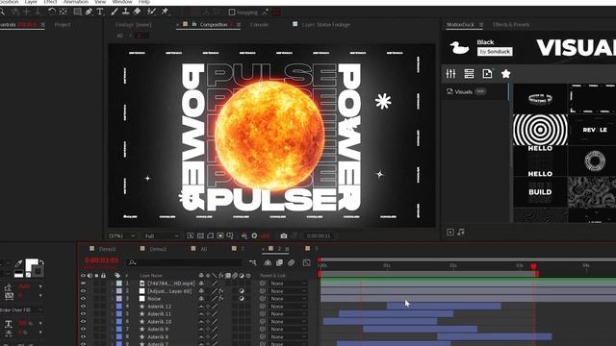The image size is (616, 346).
Task: Select the Puppet Pin tool
Action: pyautogui.click(x=165, y=12)
